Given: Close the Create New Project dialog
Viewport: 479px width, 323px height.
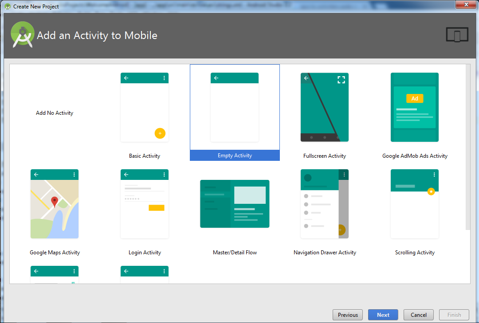Looking at the screenshot, I should coord(466,4).
